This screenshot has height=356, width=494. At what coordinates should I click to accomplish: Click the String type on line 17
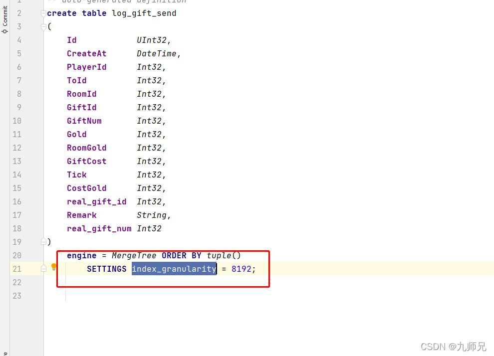click(x=152, y=215)
